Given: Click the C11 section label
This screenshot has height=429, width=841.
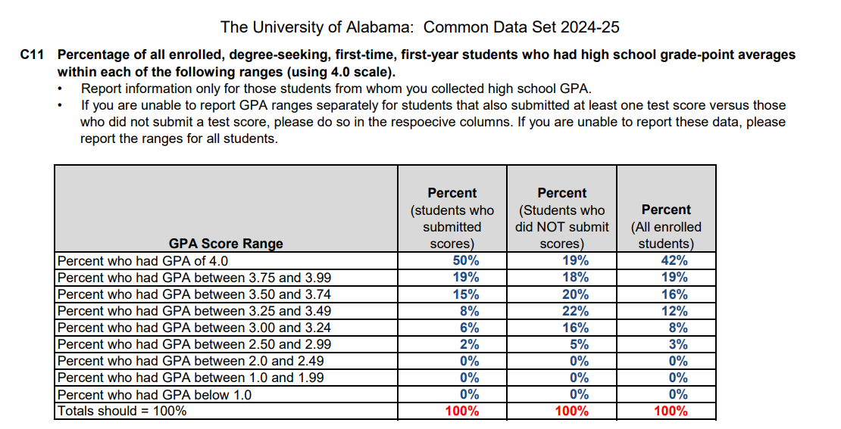Looking at the screenshot, I should [x=34, y=55].
